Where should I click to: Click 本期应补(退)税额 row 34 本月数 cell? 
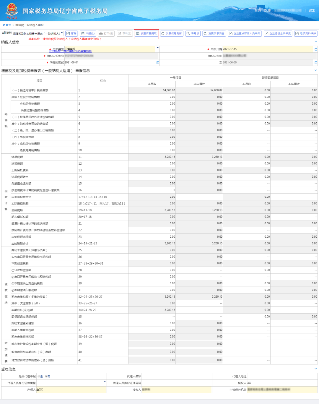[152, 310]
